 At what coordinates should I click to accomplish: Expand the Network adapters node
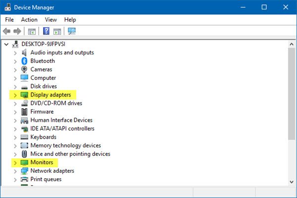click(15, 171)
